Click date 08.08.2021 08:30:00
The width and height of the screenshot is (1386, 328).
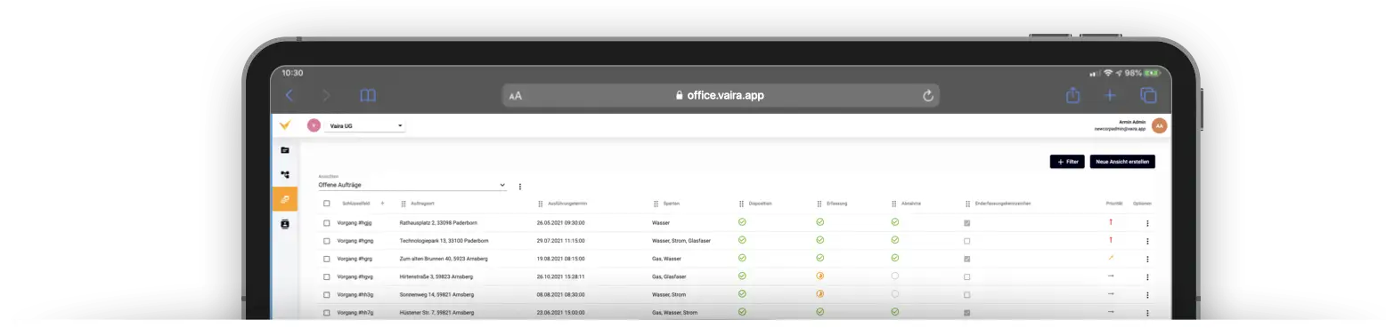[560, 295]
